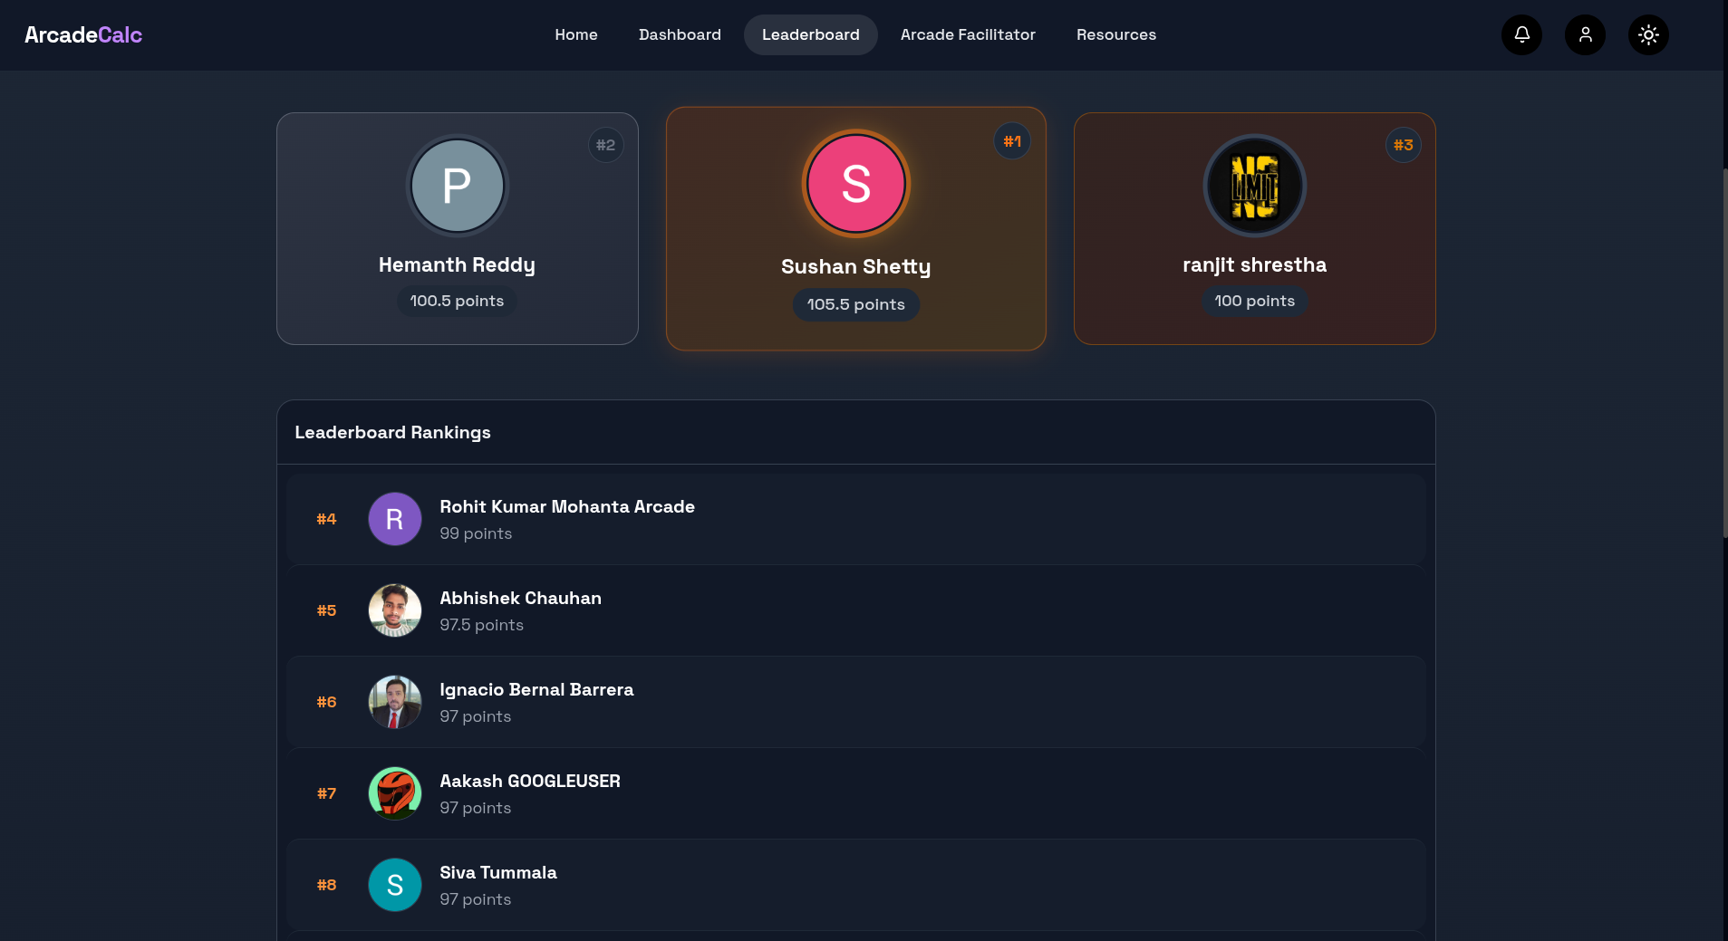Select the Sushan Shetty name
Viewport: 1728px width, 941px height.
(855, 267)
